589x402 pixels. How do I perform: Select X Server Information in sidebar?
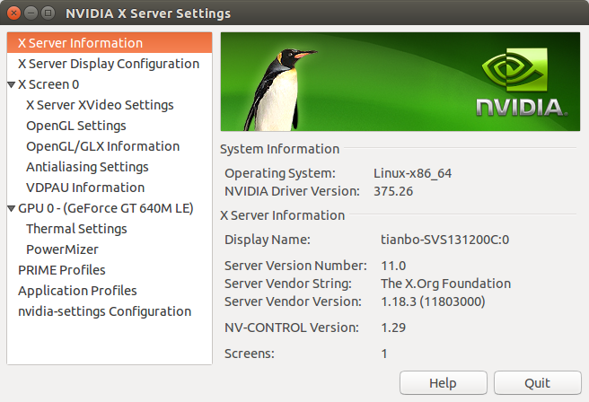pos(110,43)
